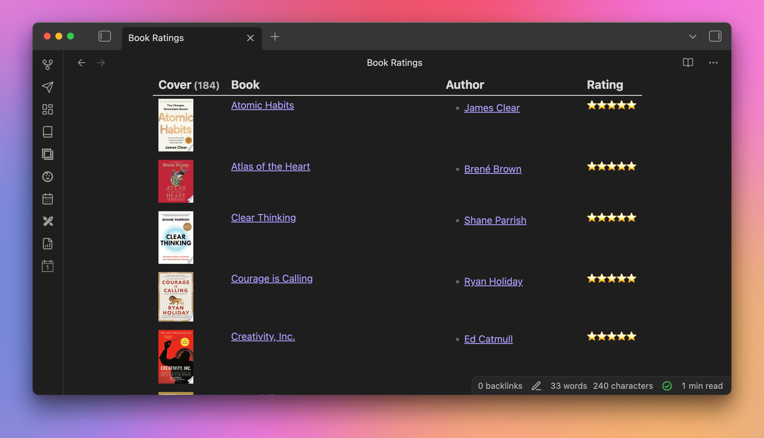Open Ryan Holiday author link
This screenshot has width=764, height=438.
[x=493, y=282]
